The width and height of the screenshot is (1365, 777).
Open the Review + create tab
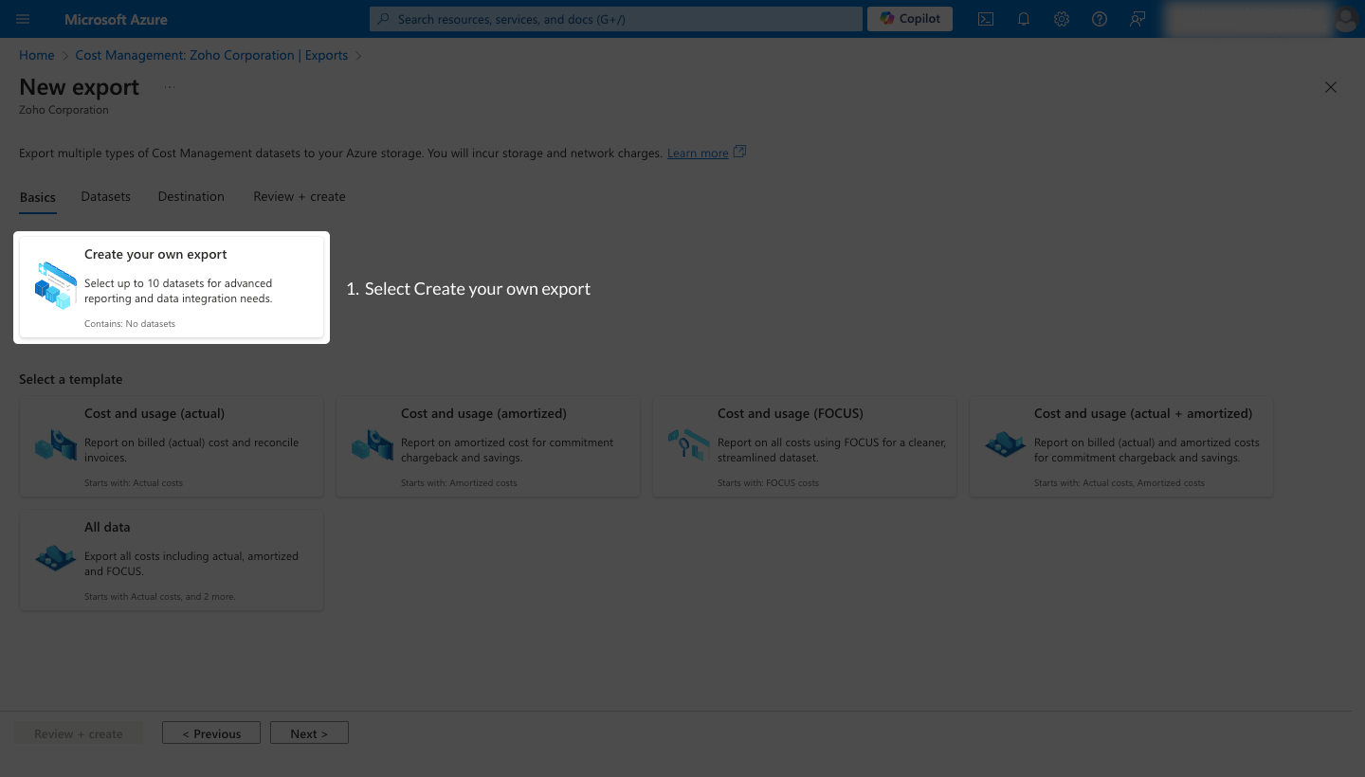point(299,196)
